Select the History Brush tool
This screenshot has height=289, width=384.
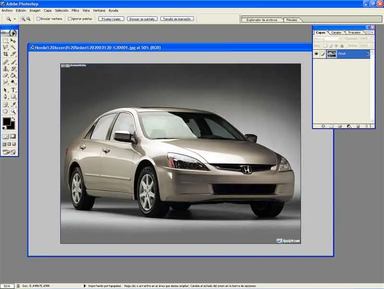[13, 69]
